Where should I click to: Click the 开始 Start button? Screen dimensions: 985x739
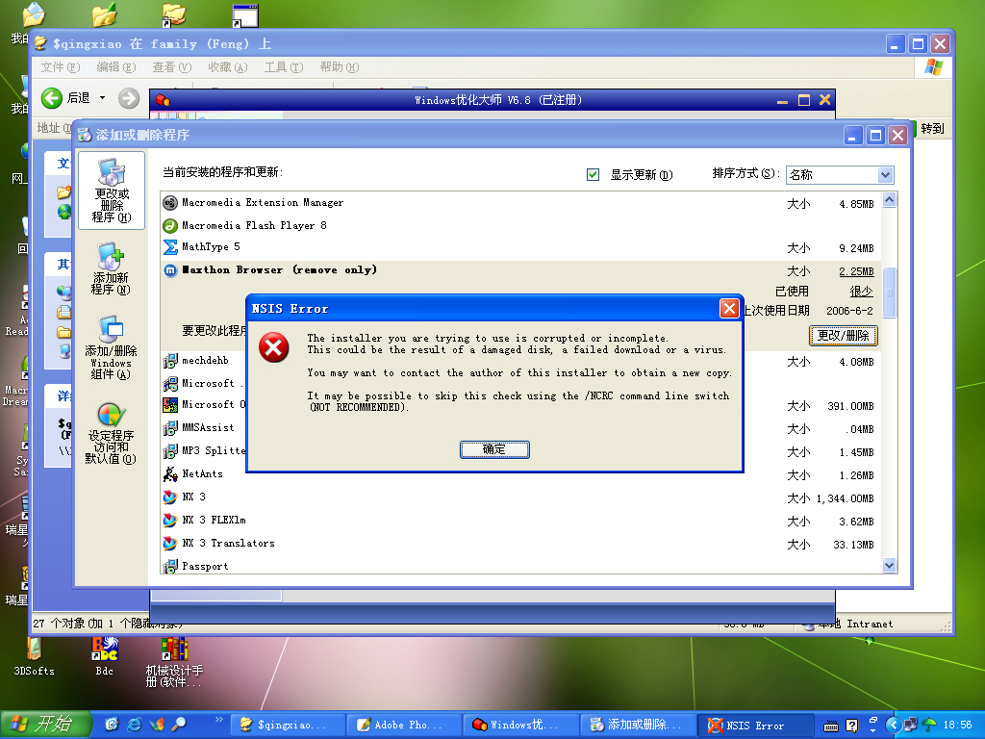click(45, 725)
